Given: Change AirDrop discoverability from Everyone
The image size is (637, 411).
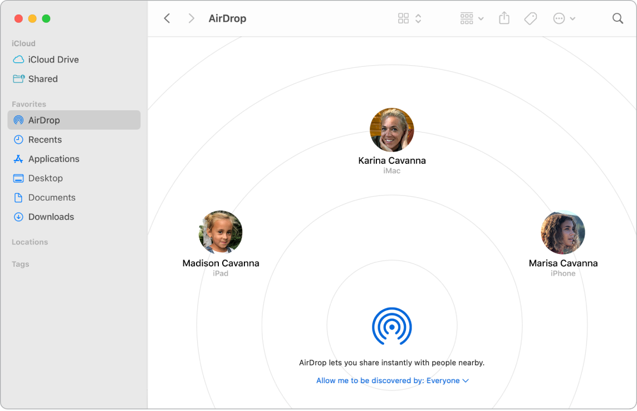Looking at the screenshot, I should [x=391, y=380].
